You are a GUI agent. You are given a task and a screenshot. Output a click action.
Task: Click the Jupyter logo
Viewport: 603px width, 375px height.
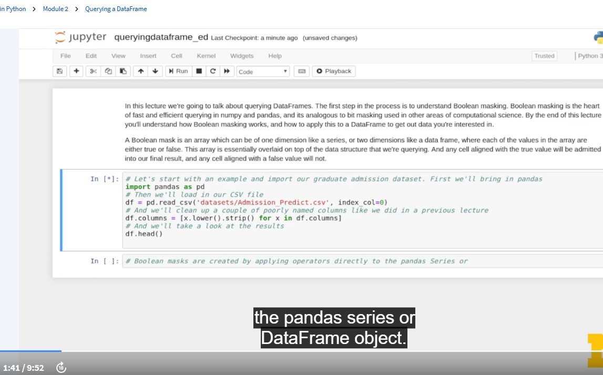[80, 37]
